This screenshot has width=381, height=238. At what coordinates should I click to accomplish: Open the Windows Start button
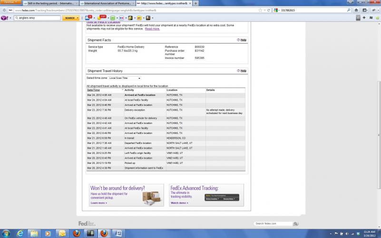(6, 233)
